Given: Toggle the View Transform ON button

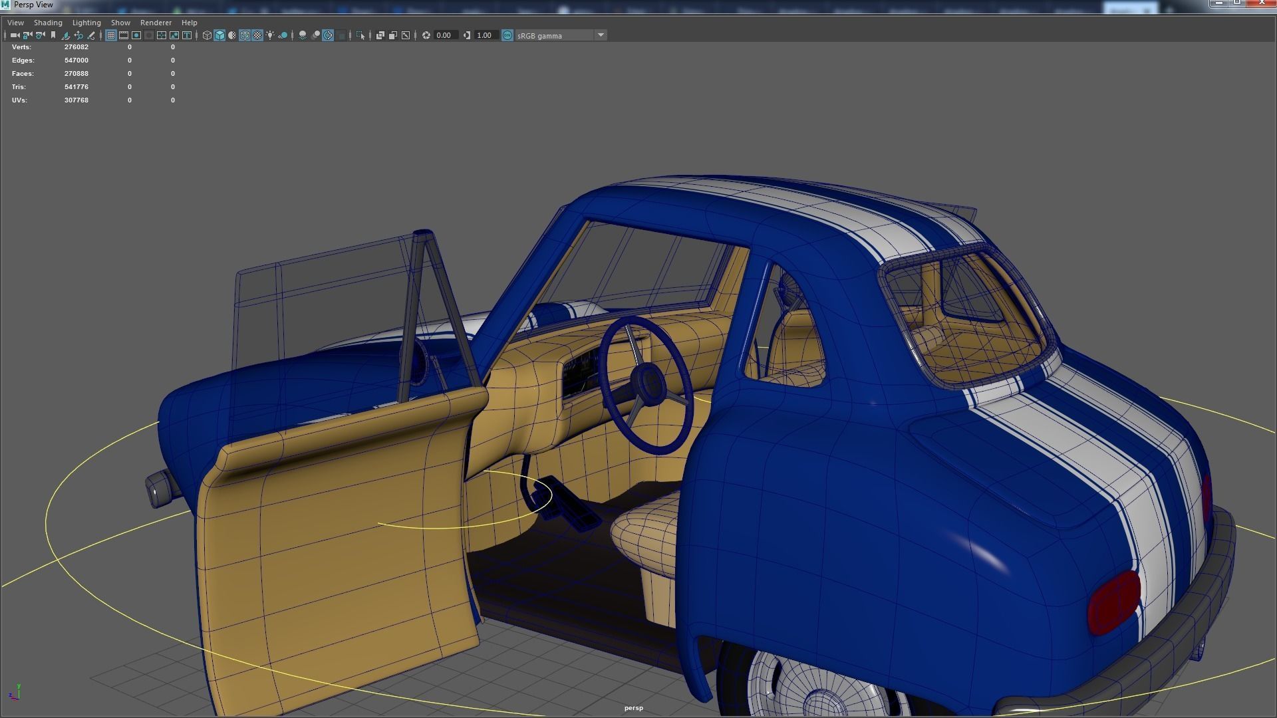Looking at the screenshot, I should pos(507,35).
